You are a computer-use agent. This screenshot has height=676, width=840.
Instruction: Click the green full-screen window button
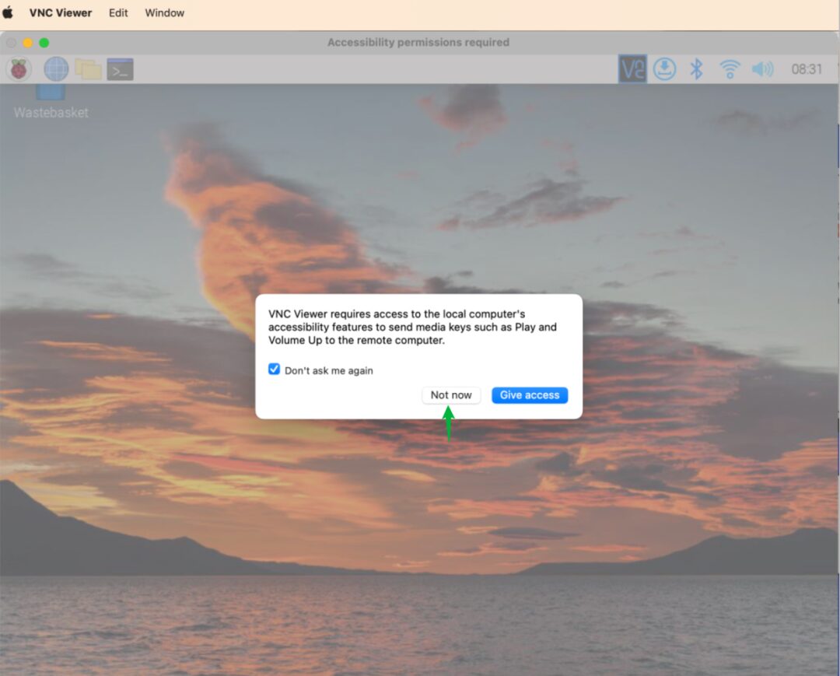[x=44, y=42]
